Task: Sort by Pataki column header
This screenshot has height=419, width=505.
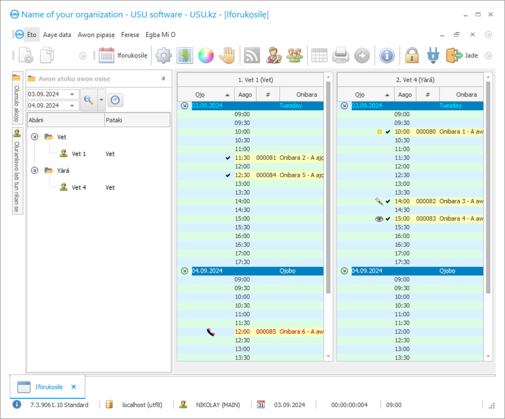Action: click(137, 120)
